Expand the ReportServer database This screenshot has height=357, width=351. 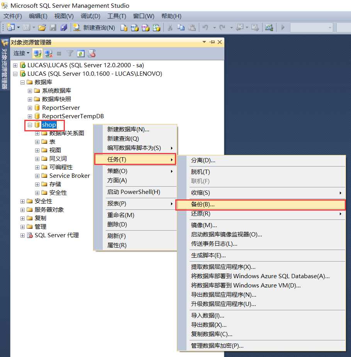(30, 108)
